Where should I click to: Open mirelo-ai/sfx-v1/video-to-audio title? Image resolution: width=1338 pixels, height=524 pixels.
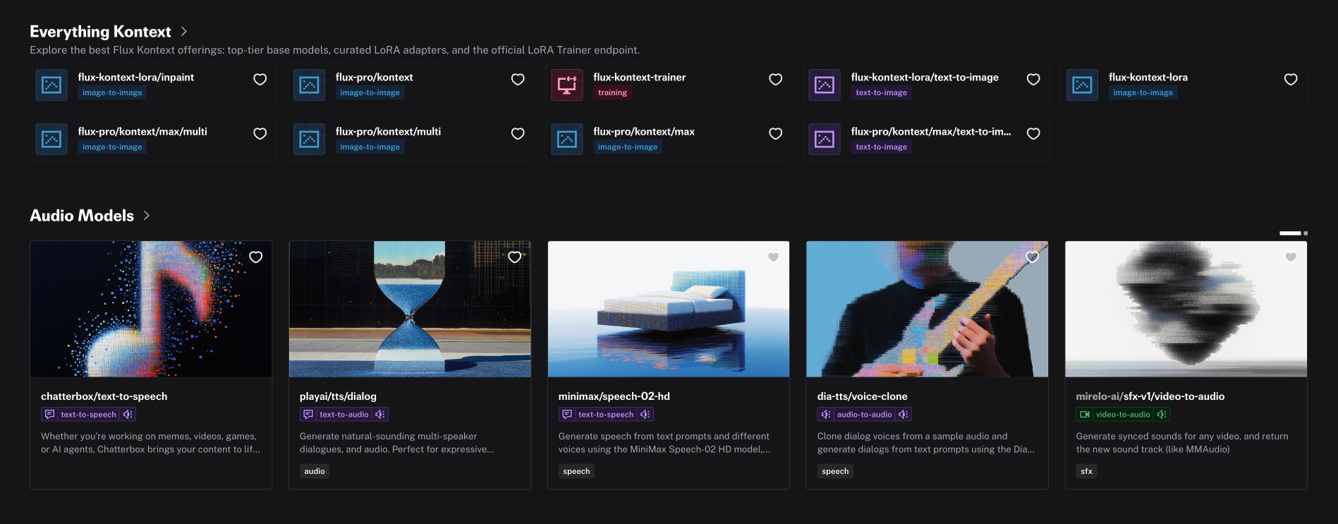click(1150, 396)
